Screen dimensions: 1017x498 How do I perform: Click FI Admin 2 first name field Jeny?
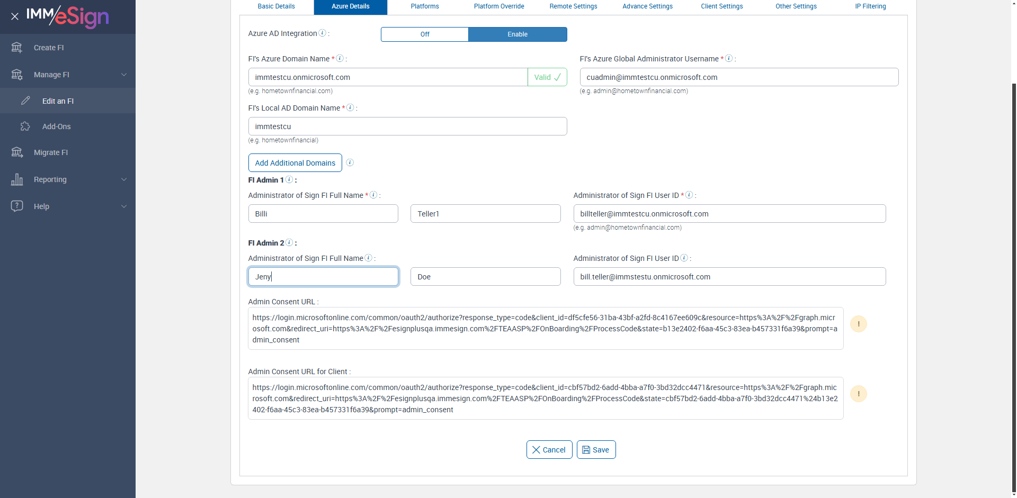point(323,277)
